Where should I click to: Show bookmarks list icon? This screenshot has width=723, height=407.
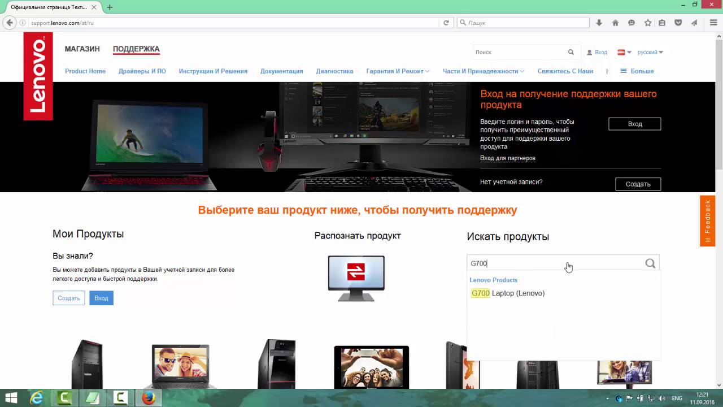pos(662,23)
